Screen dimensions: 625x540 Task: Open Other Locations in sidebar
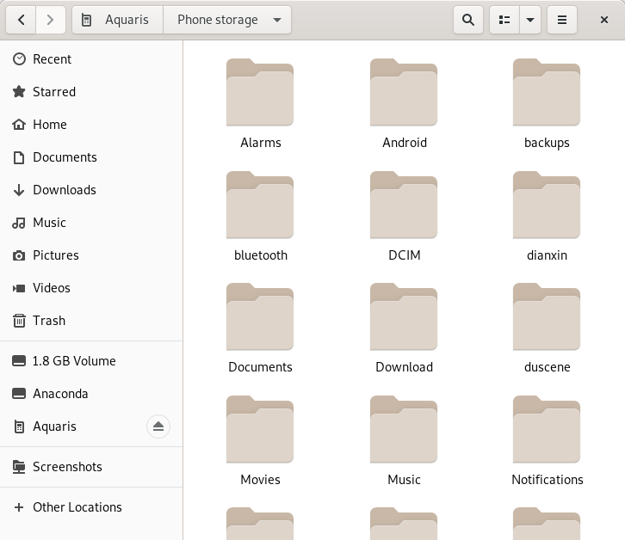77,507
